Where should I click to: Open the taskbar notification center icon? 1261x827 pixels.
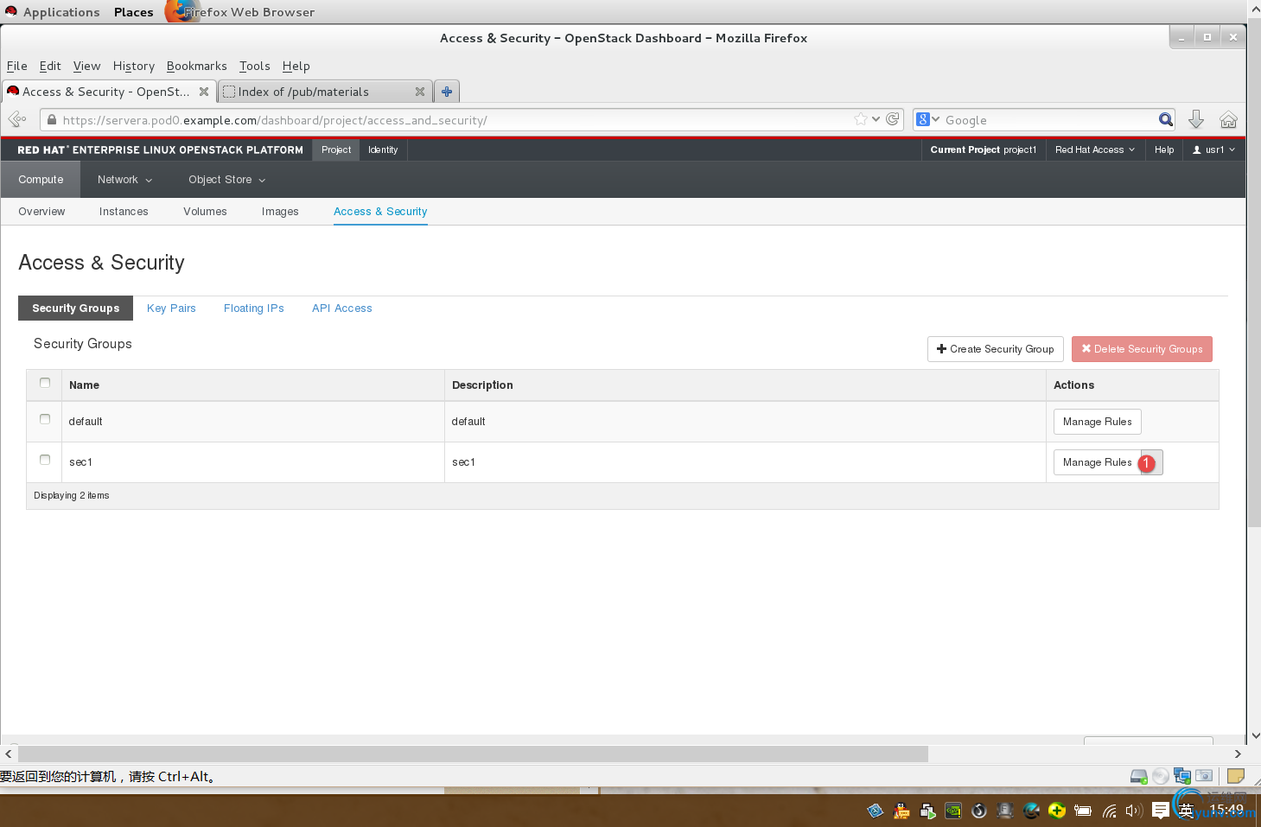click(x=1161, y=811)
